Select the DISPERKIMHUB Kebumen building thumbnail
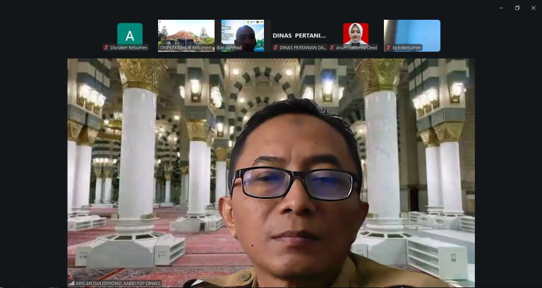This screenshot has height=288, width=542. (186, 35)
